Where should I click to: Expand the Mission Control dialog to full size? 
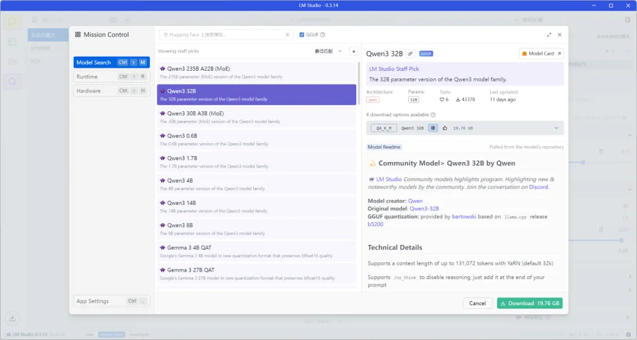549,35
